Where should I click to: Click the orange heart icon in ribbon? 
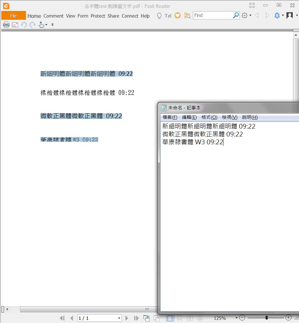pyautogui.click(x=178, y=15)
